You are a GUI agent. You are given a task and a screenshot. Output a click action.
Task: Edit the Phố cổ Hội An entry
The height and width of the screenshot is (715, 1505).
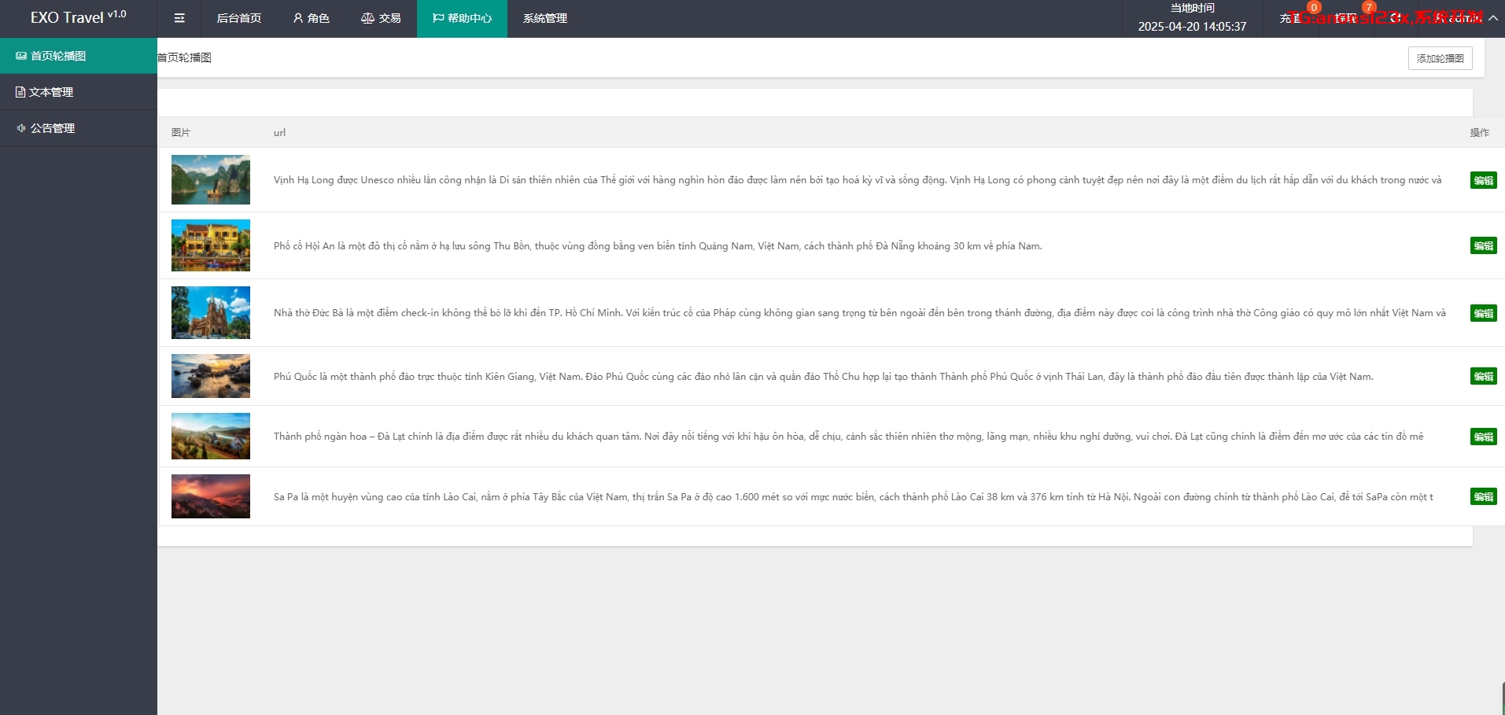pyautogui.click(x=1483, y=245)
